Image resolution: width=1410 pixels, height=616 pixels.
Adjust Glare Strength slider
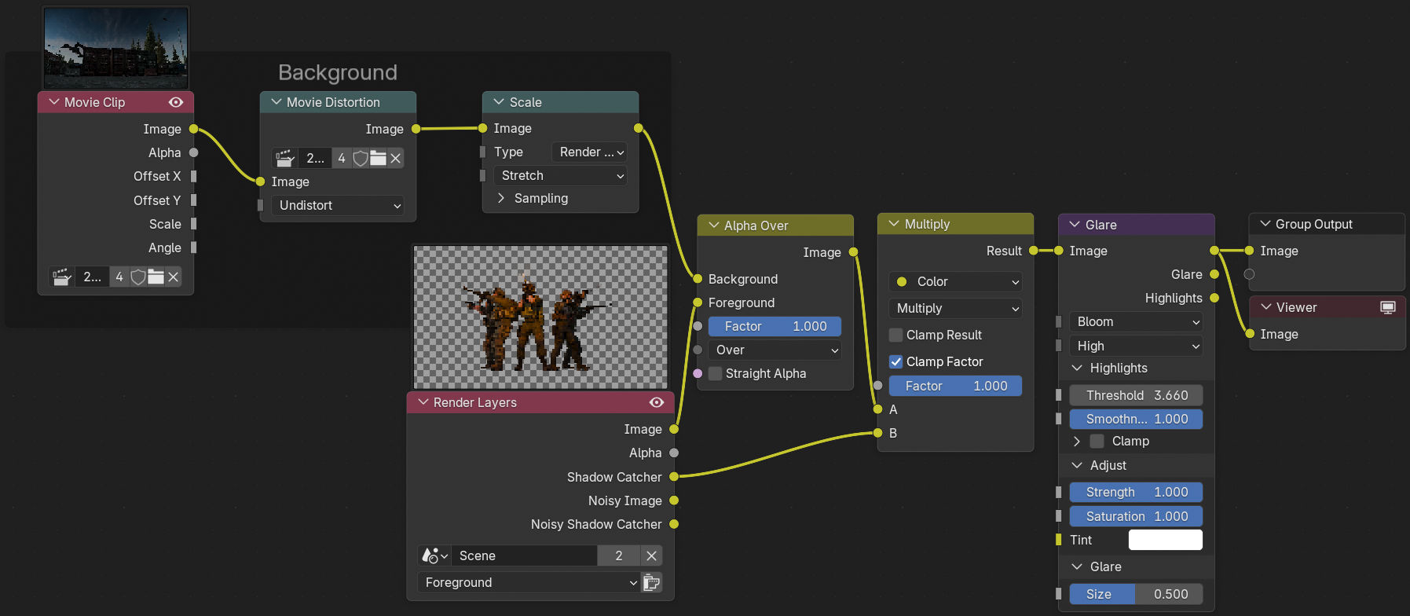(x=1136, y=492)
